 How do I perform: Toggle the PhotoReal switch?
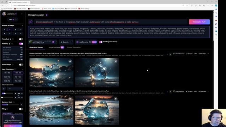click(21, 39)
